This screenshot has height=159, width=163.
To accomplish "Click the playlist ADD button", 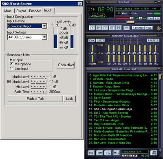I will 91,153.
